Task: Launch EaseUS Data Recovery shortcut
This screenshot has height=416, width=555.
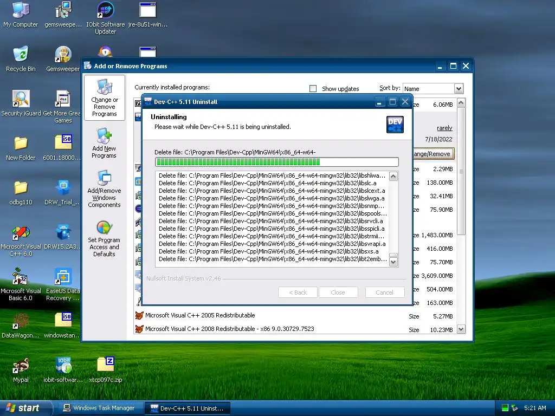Action: [63, 285]
